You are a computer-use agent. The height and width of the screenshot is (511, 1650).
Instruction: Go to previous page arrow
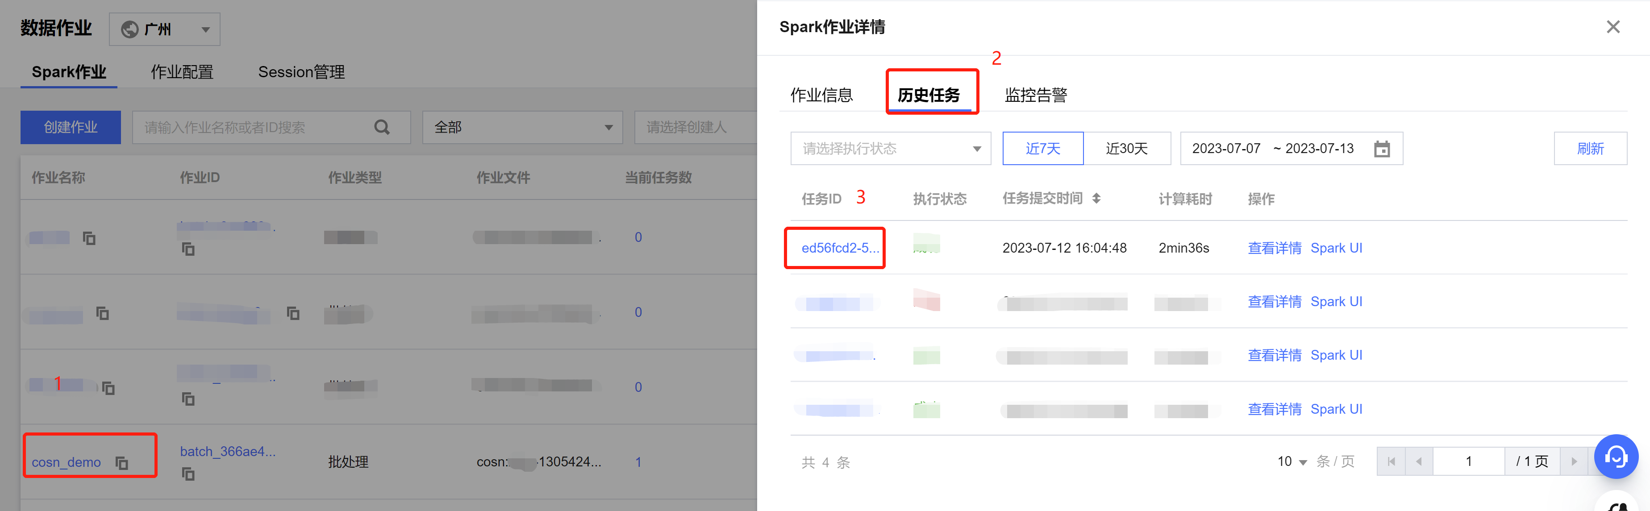coord(1419,462)
